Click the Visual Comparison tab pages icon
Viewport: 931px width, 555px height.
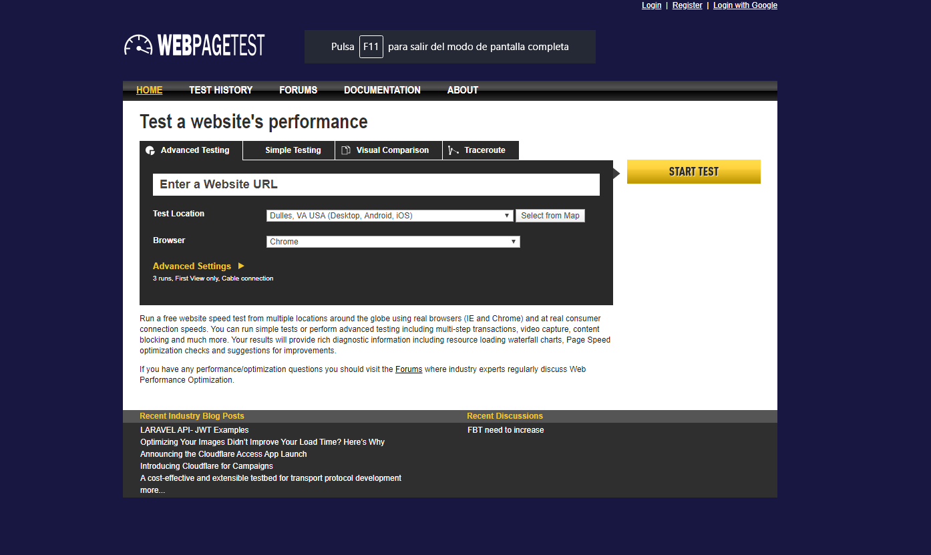click(346, 150)
